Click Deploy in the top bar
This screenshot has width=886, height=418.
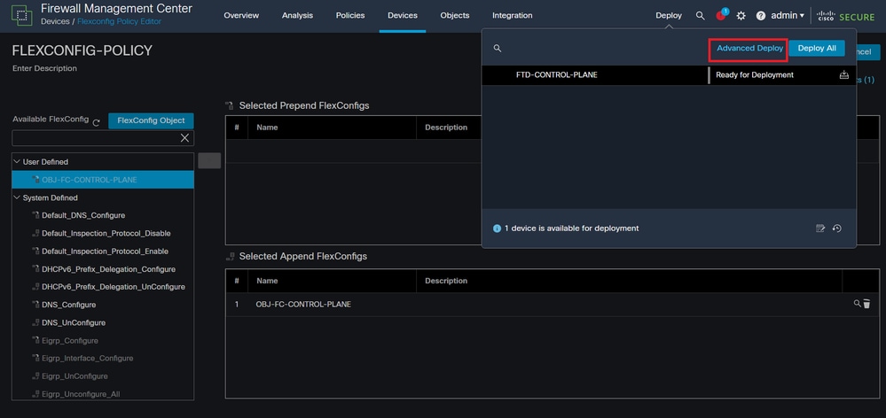click(x=669, y=15)
